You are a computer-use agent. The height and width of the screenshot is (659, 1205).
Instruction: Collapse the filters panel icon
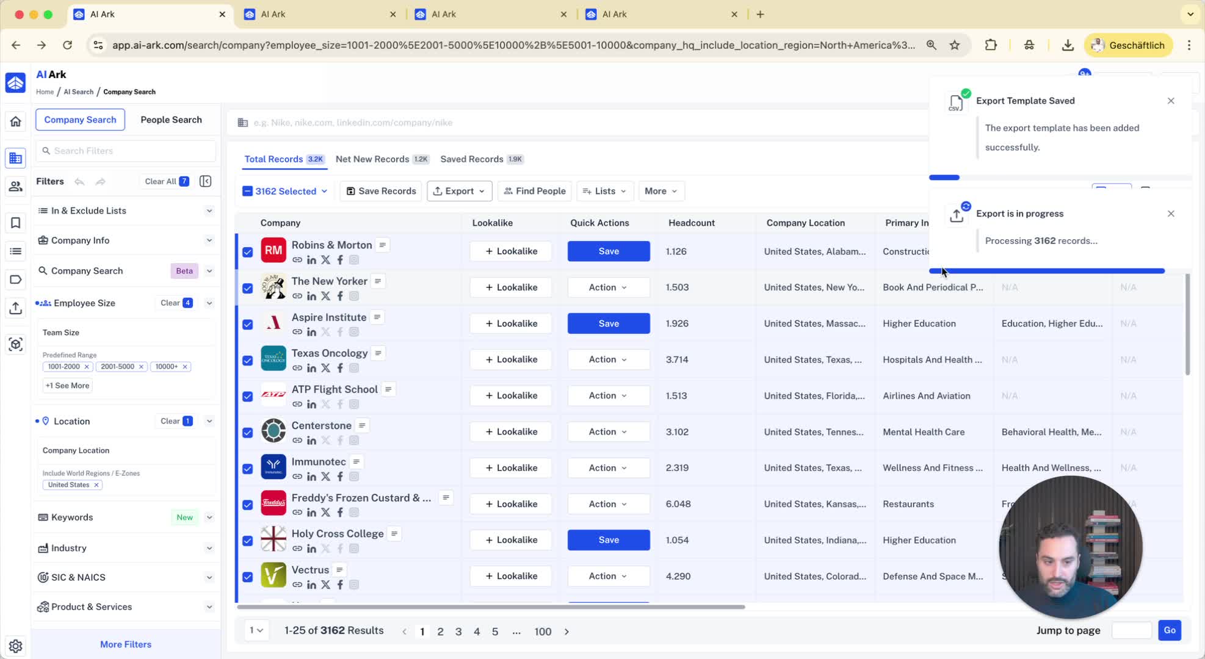click(x=206, y=181)
